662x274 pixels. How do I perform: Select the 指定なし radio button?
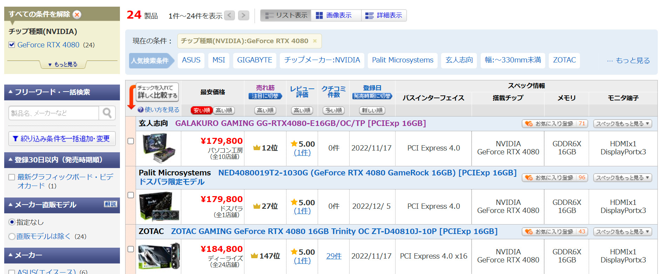pyautogui.click(x=12, y=222)
